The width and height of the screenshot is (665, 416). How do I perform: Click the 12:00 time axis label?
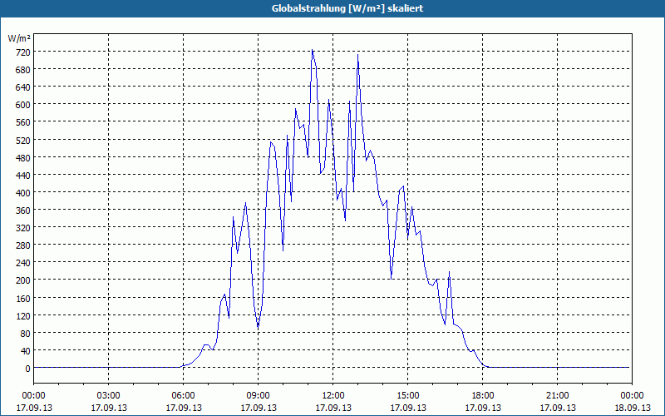click(333, 396)
